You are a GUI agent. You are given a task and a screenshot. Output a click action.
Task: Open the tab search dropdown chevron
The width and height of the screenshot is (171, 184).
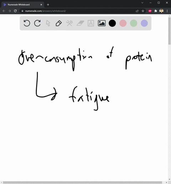142,3
